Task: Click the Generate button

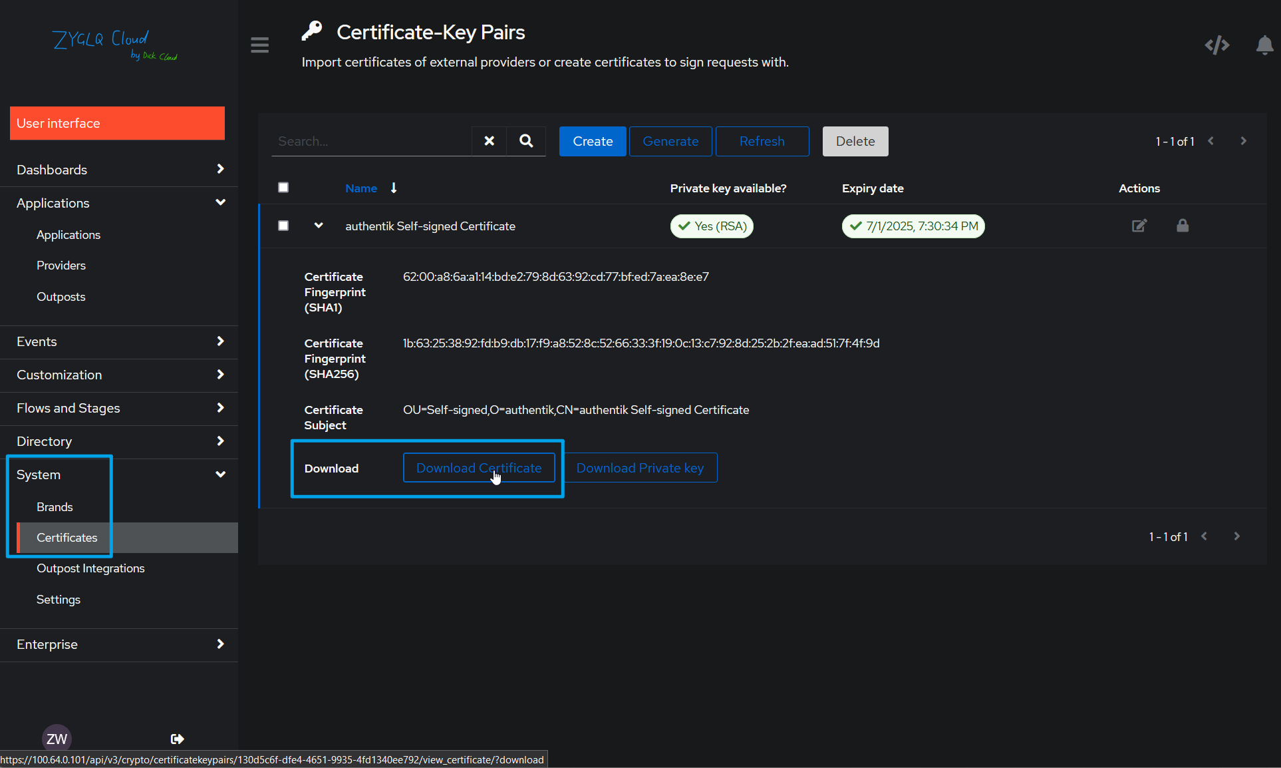Action: (670, 141)
